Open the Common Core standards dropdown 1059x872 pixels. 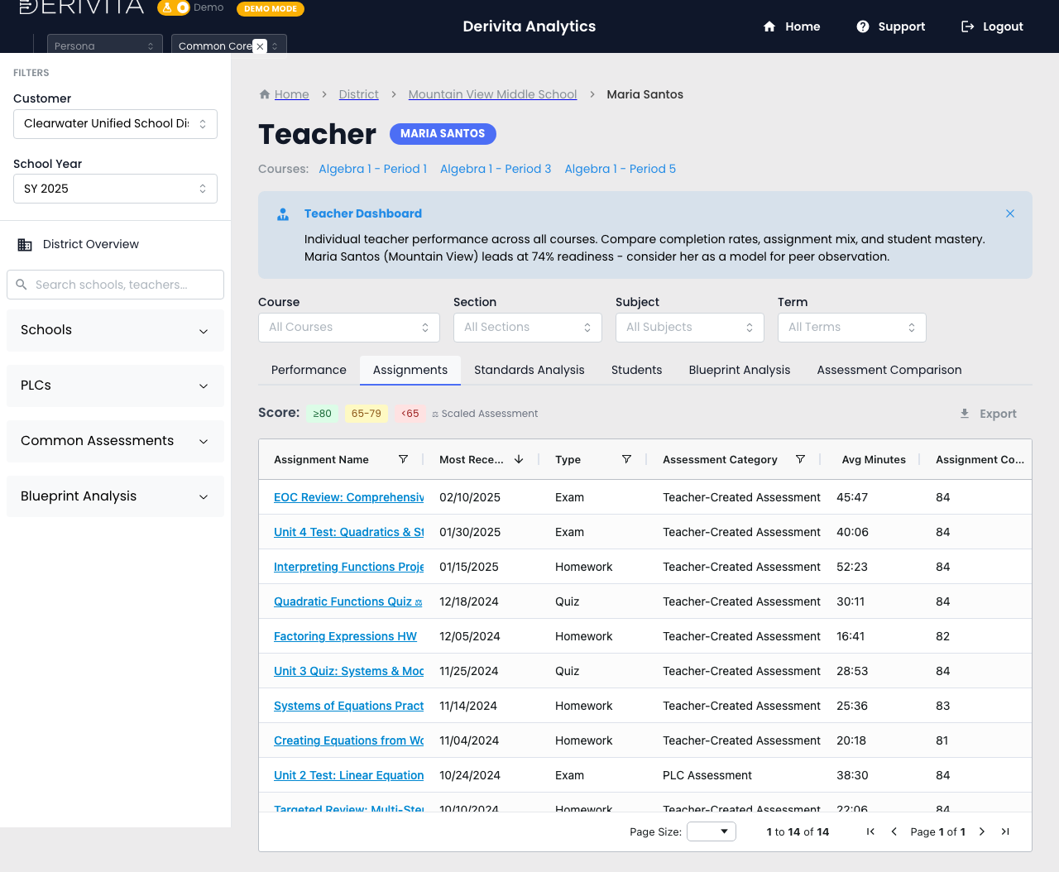(229, 46)
